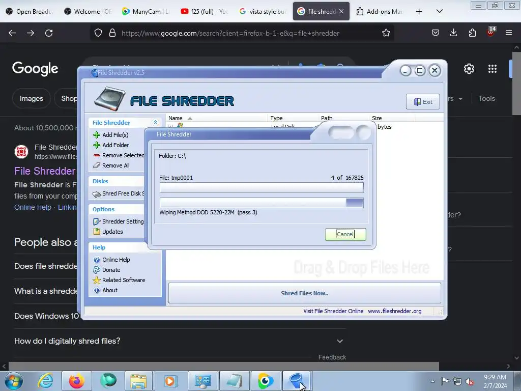
Task: Open the Firefox extensions puzzle icon
Action: [x=472, y=33]
